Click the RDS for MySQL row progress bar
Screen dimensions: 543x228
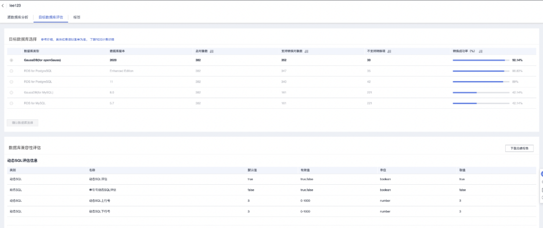click(481, 103)
